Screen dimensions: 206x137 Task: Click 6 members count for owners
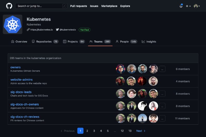tap(183, 69)
